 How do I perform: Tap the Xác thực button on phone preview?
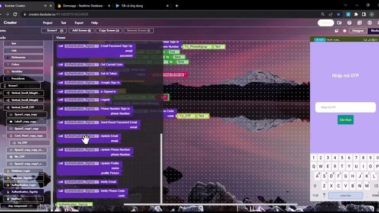pyautogui.click(x=345, y=120)
